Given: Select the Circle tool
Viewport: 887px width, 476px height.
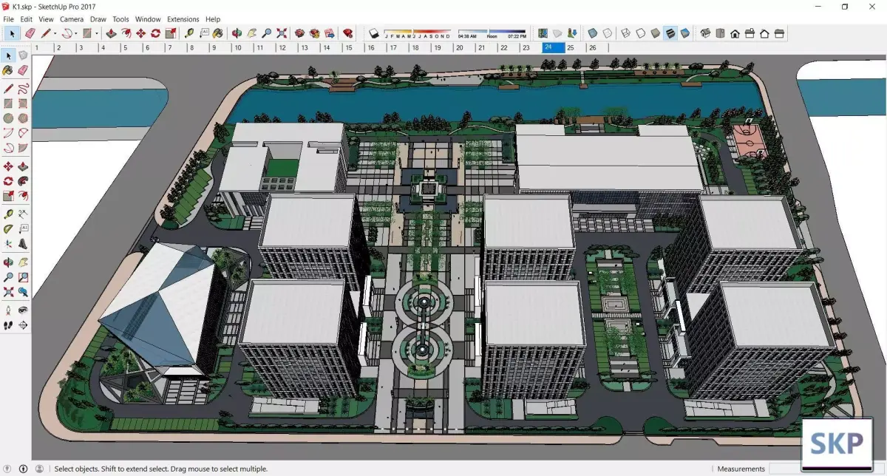Looking at the screenshot, I should point(8,118).
